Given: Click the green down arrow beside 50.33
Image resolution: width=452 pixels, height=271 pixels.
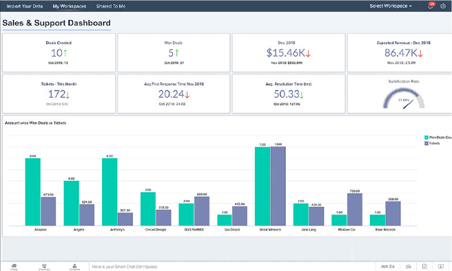Looking at the screenshot, I should point(302,94).
